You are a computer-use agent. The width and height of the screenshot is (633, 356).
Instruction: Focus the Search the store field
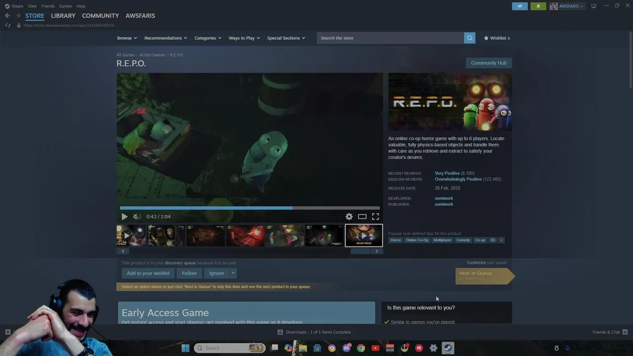(391, 38)
